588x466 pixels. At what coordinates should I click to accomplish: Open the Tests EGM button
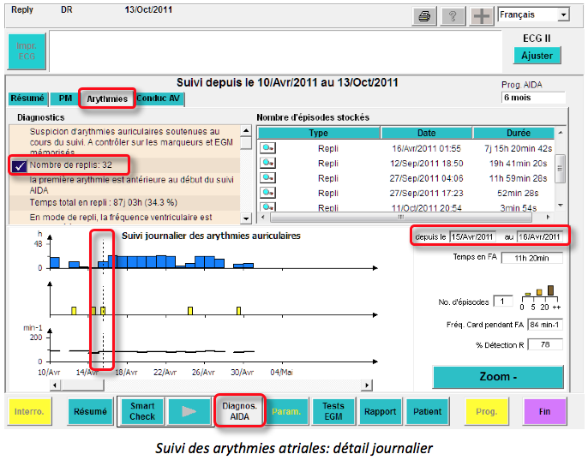[x=333, y=411]
